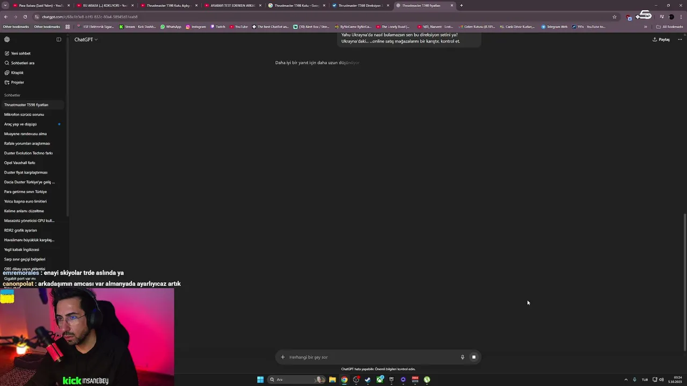Open the 'Other bookmarks' folder at far left
This screenshot has width=687, height=386.
(x=16, y=27)
